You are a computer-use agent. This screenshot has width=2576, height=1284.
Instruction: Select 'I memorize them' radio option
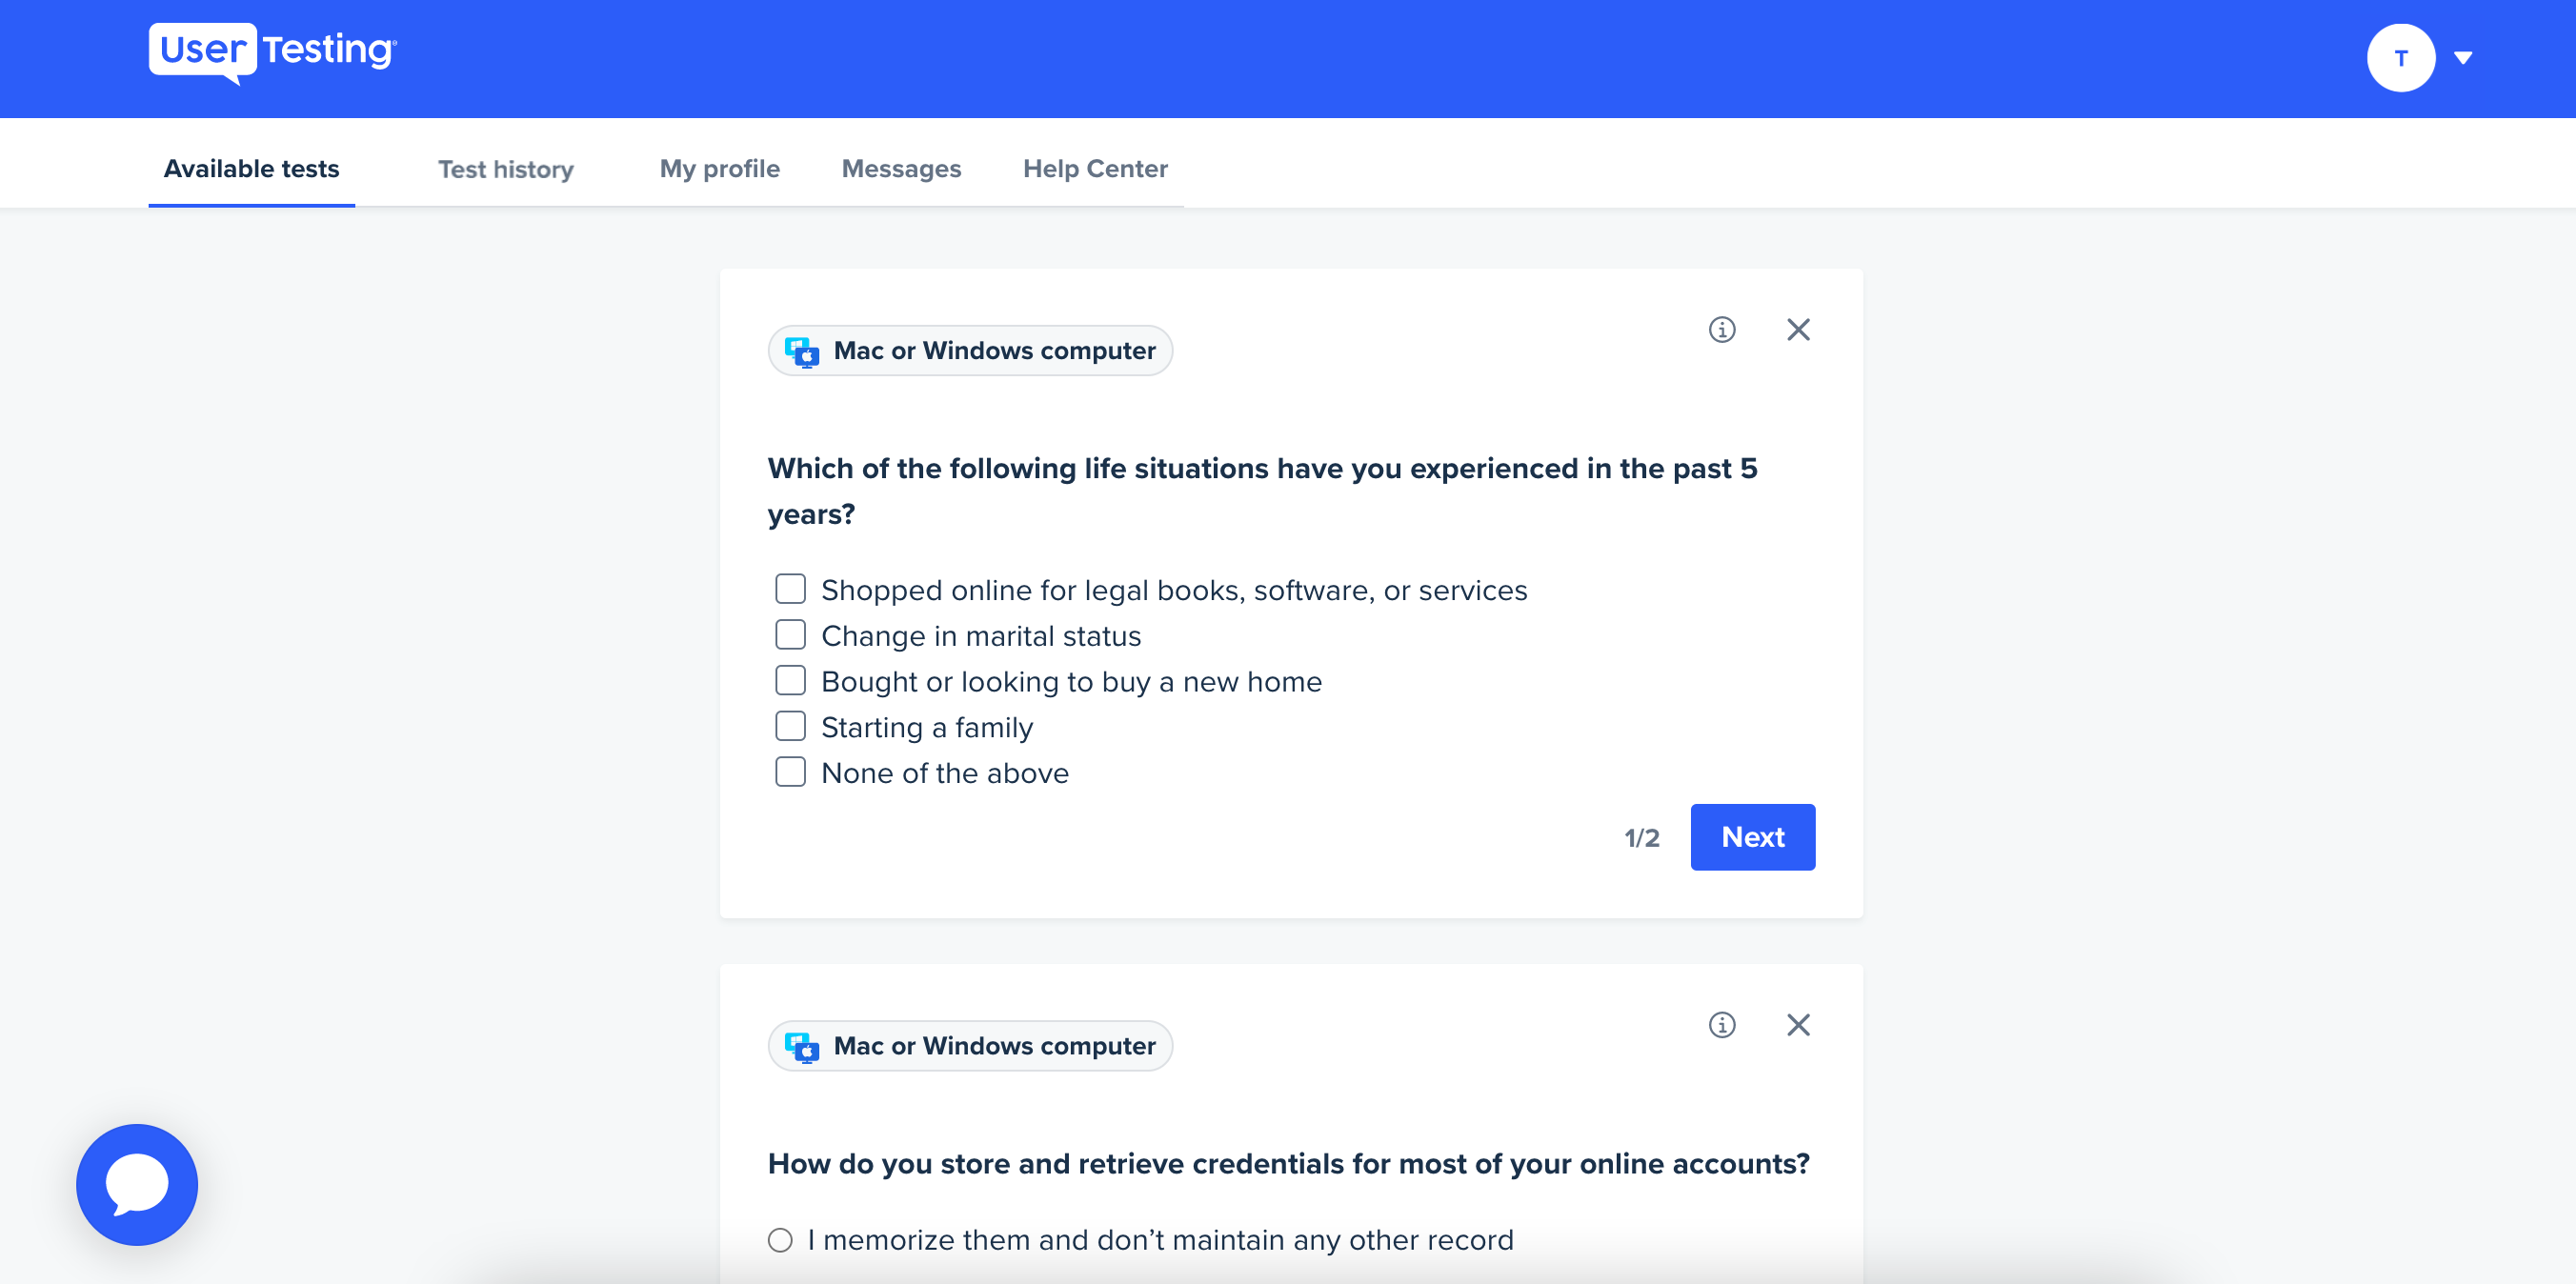(x=780, y=1240)
